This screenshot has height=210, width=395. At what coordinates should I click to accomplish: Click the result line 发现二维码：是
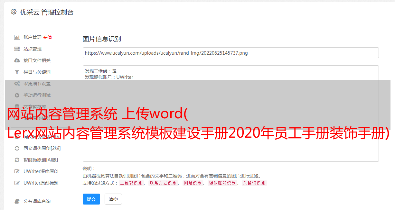click(100, 71)
